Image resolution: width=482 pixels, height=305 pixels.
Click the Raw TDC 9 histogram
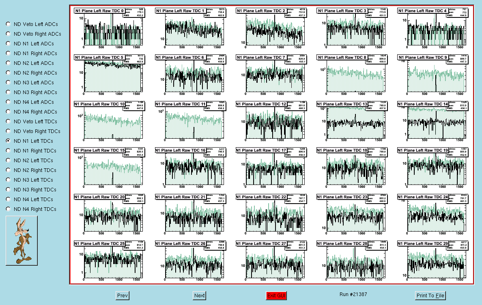click(x=433, y=75)
